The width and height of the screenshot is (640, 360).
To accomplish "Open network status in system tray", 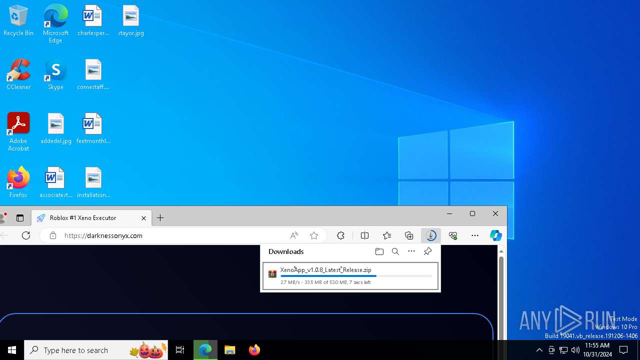I will [563, 350].
